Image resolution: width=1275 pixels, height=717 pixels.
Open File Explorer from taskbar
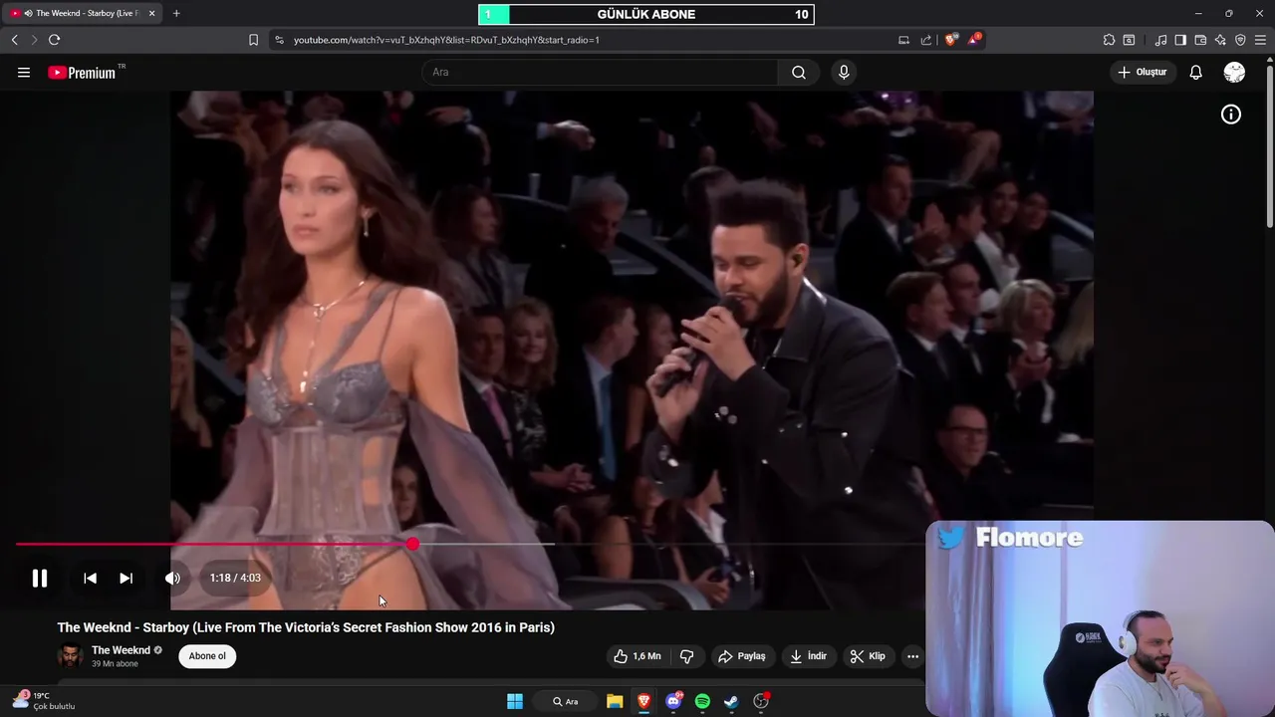coord(615,701)
